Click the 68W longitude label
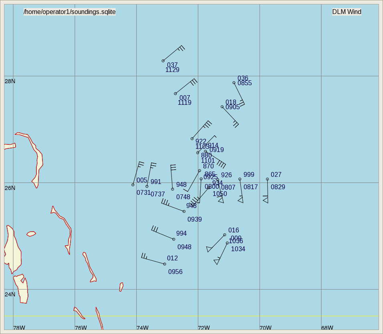The image size is (383, 334). point(327,328)
